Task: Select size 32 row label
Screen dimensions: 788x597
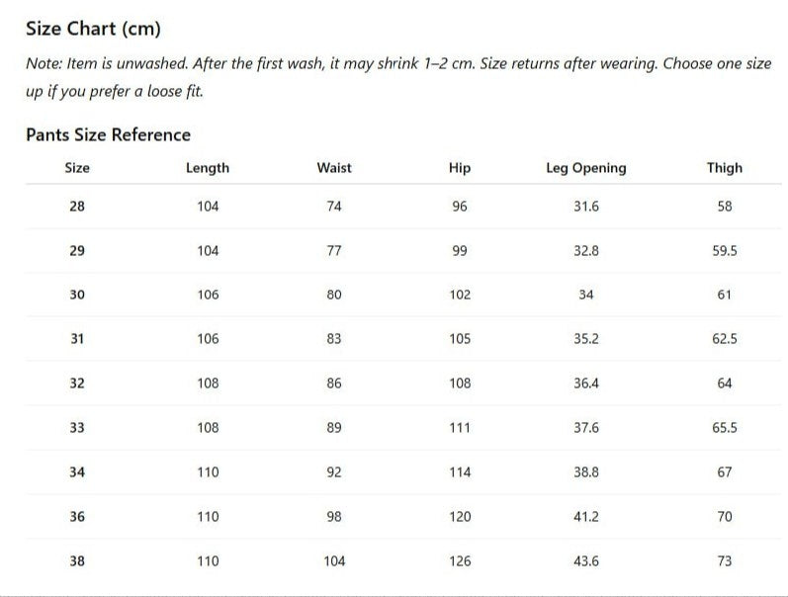Action: click(x=77, y=384)
